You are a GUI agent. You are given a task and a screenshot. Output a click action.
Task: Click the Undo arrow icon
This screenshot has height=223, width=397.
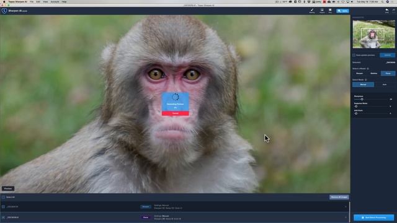click(x=387, y=11)
